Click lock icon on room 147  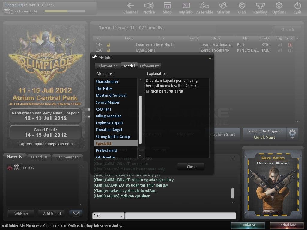(x=109, y=45)
